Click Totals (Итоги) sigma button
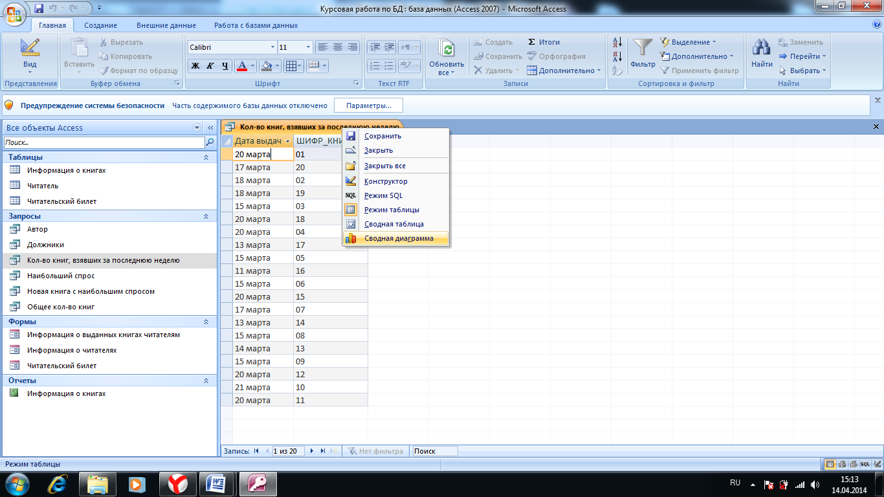 pyautogui.click(x=544, y=42)
